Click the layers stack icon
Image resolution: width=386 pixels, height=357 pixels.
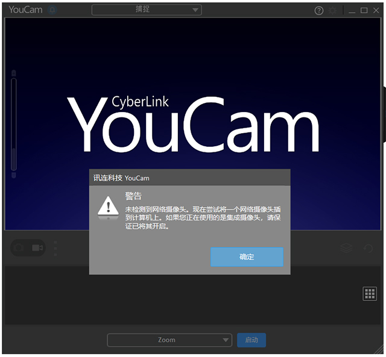click(x=346, y=248)
